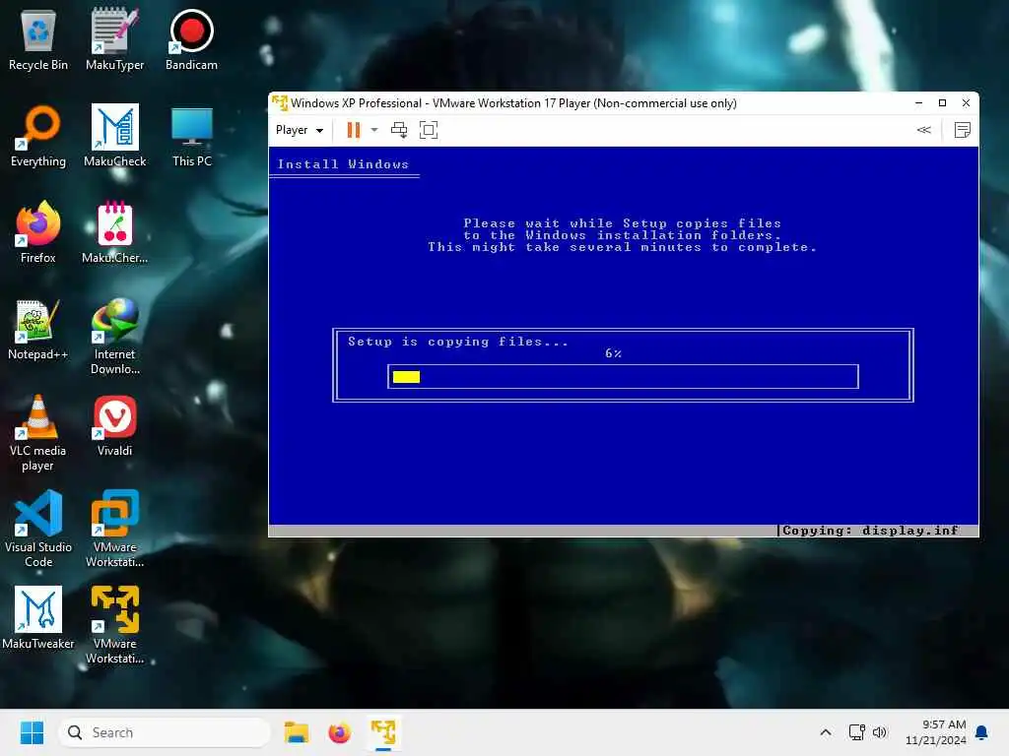Click the 'Setup is copying files...' text
The width and height of the screenshot is (1009, 756).
(x=458, y=342)
